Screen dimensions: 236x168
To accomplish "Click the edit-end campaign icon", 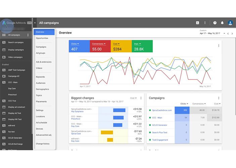I will (4, 126).
